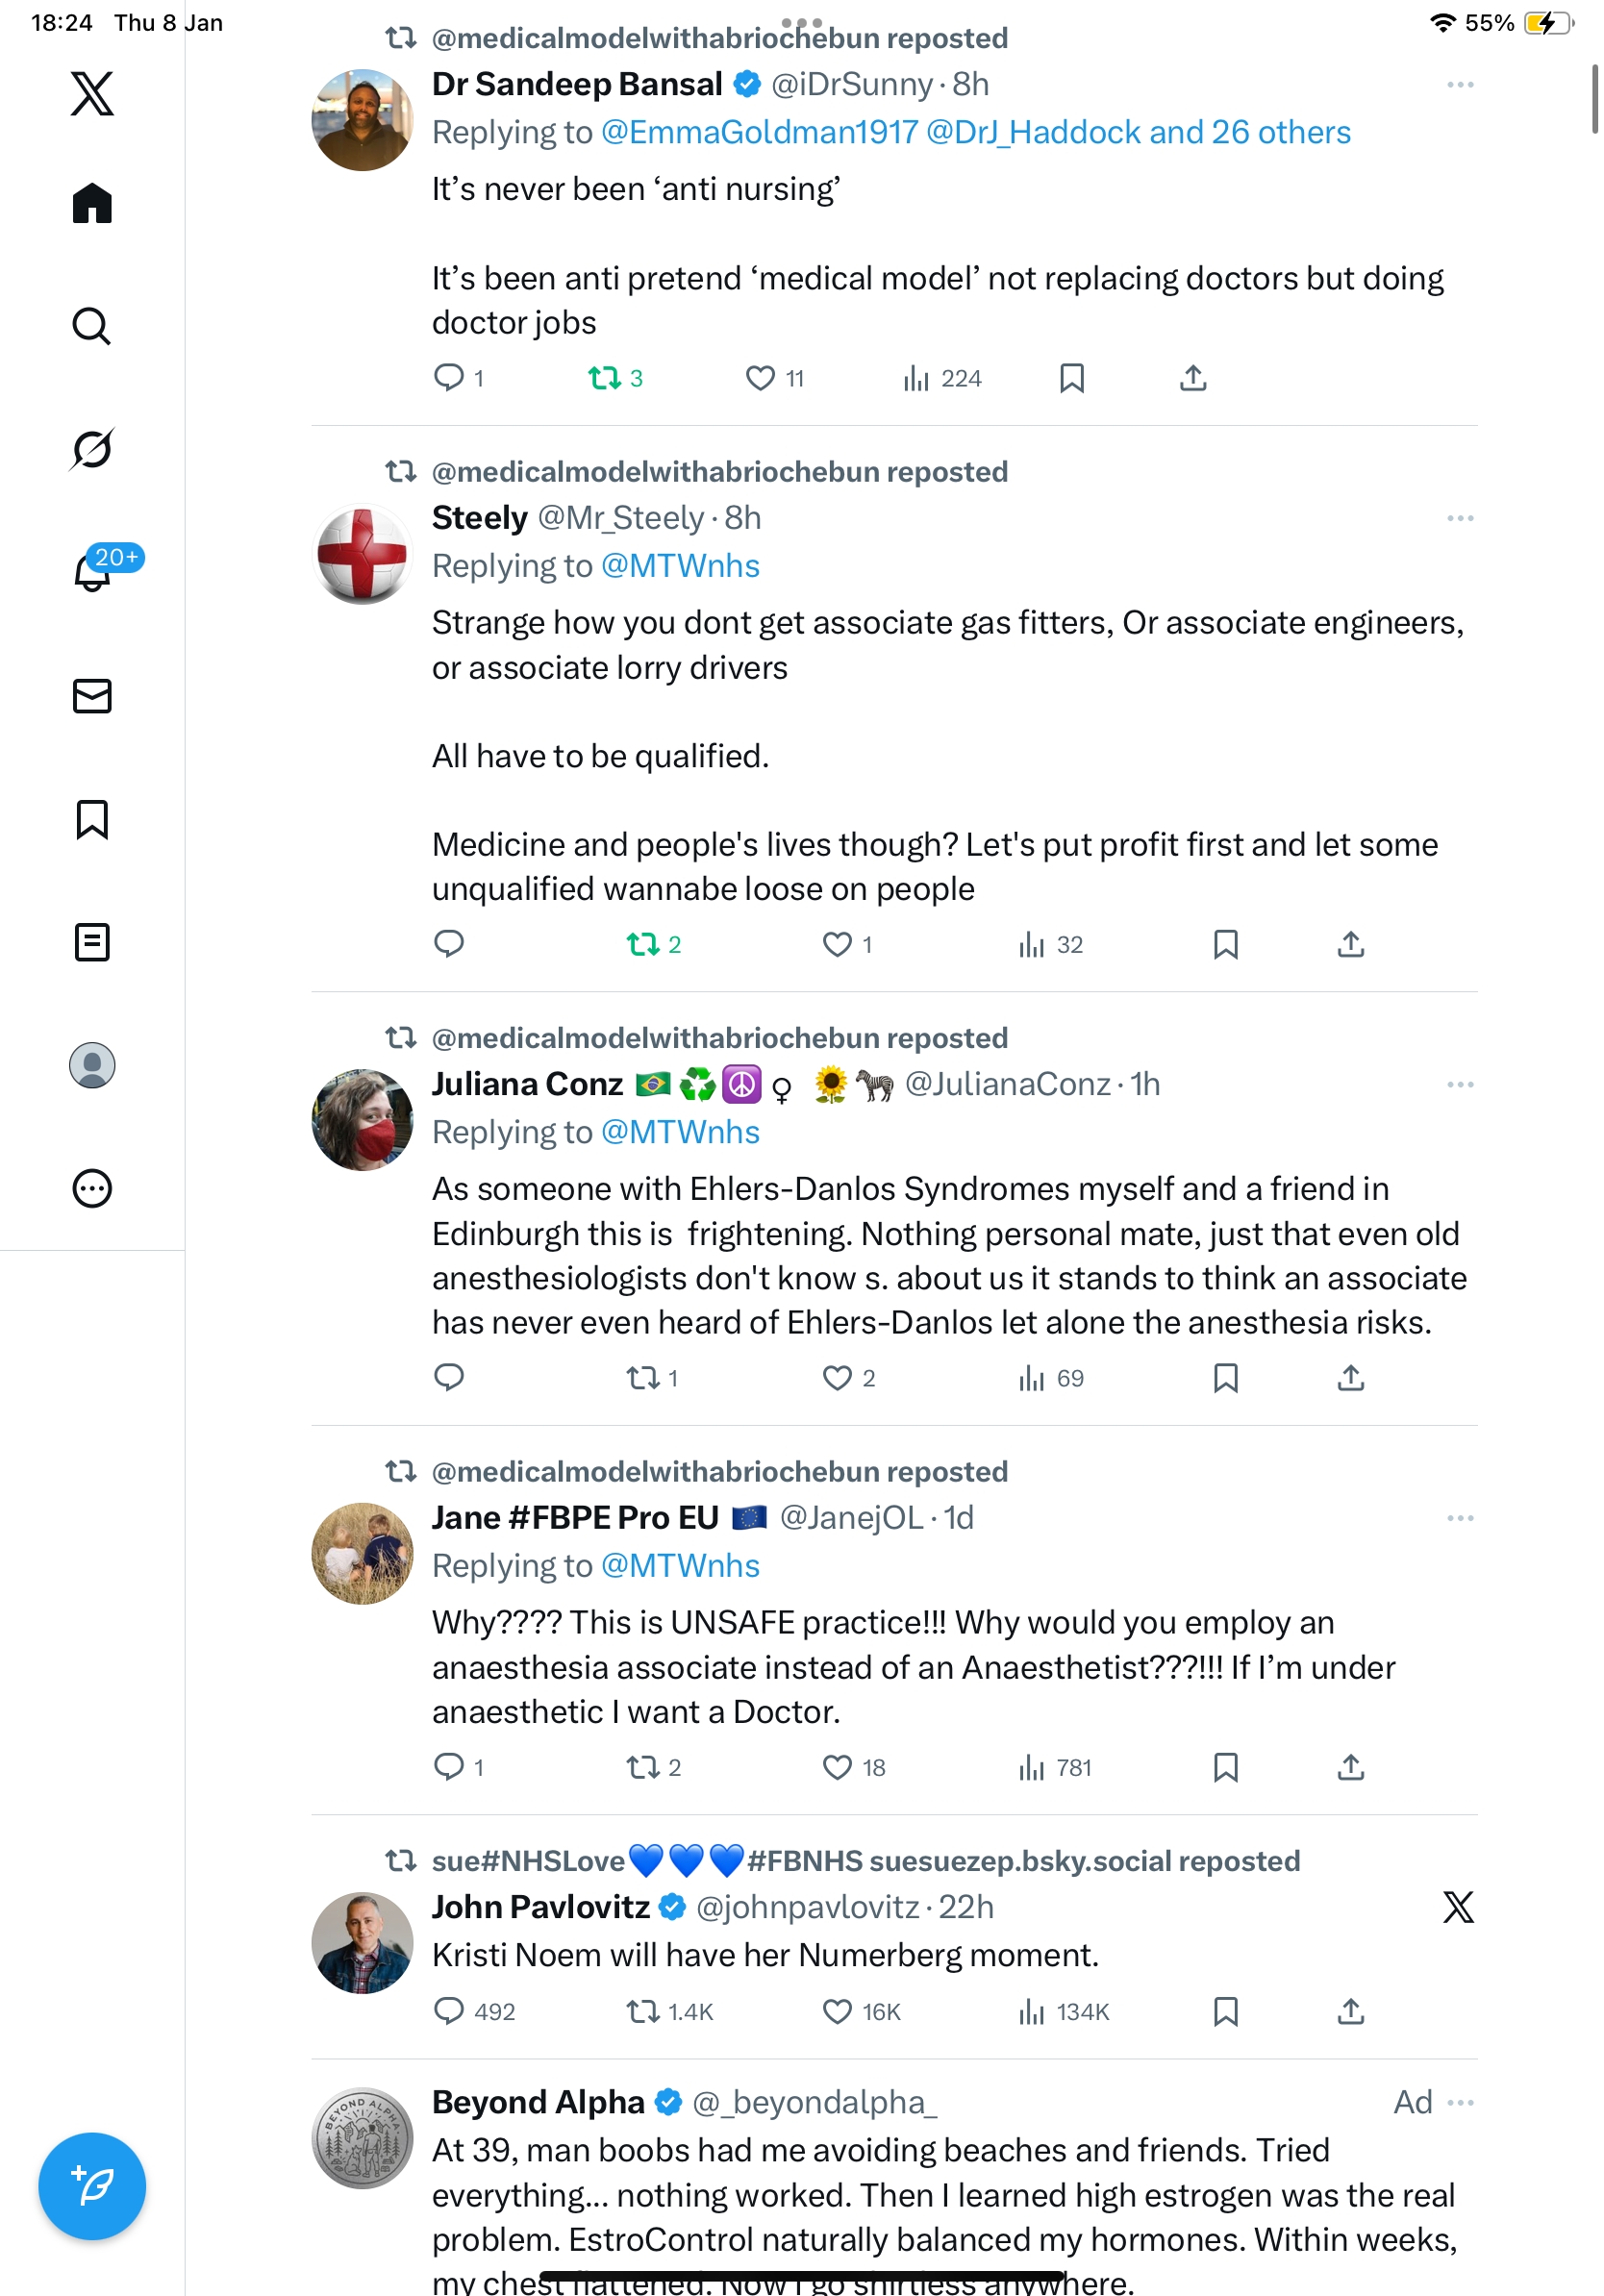Open Lists icon in sidebar
The width and height of the screenshot is (1604, 2296).
(92, 942)
